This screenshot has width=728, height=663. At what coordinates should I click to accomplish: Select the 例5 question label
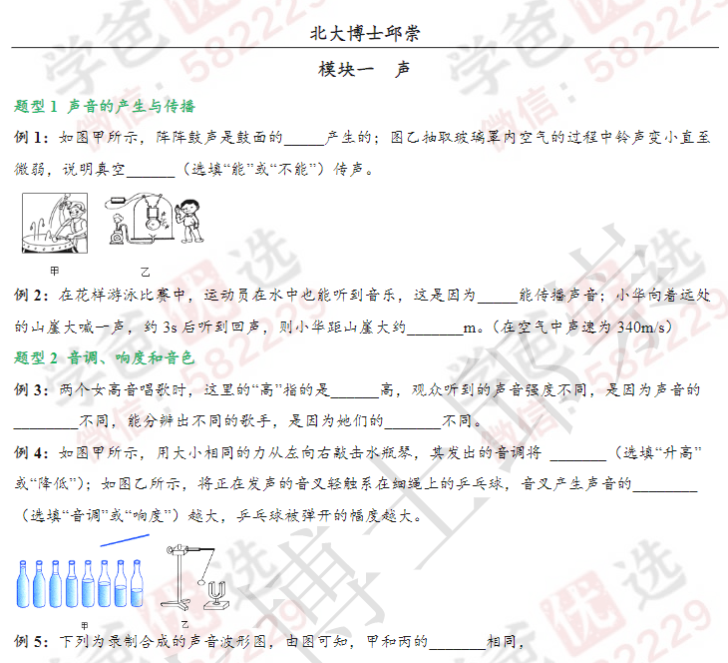[x=31, y=642]
